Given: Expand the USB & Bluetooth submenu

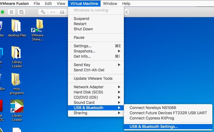Looking at the screenshot, I should click(96, 108).
